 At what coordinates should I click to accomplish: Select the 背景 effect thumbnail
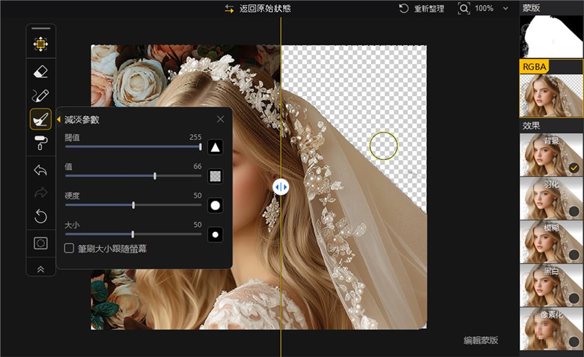pyautogui.click(x=551, y=154)
